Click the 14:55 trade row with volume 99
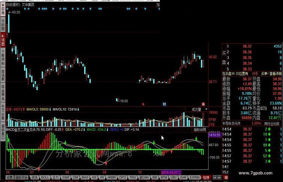 (252, 145)
